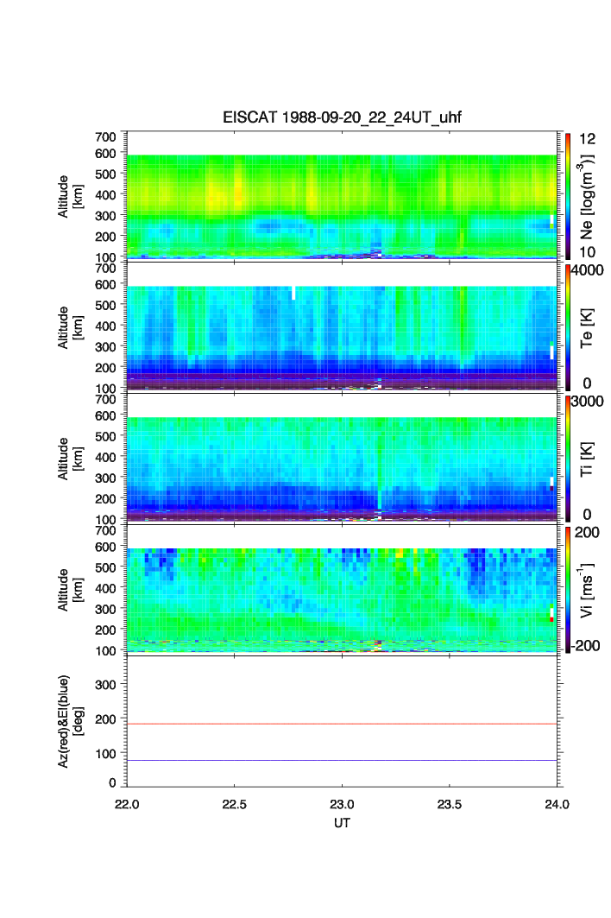Image resolution: width=611 pixels, height=918 pixels.
Task: Click the Az(red)&El(blue) axis label
Action: [x=70, y=721]
